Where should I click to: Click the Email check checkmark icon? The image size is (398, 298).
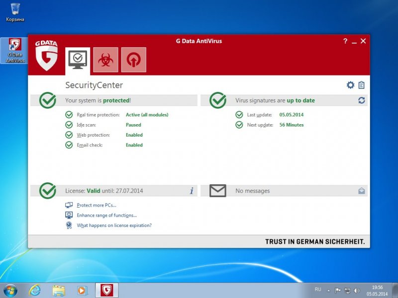coord(69,145)
